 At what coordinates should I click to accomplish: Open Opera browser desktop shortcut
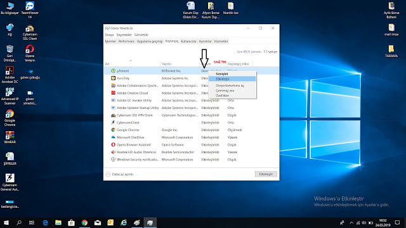pyautogui.click(x=30, y=53)
